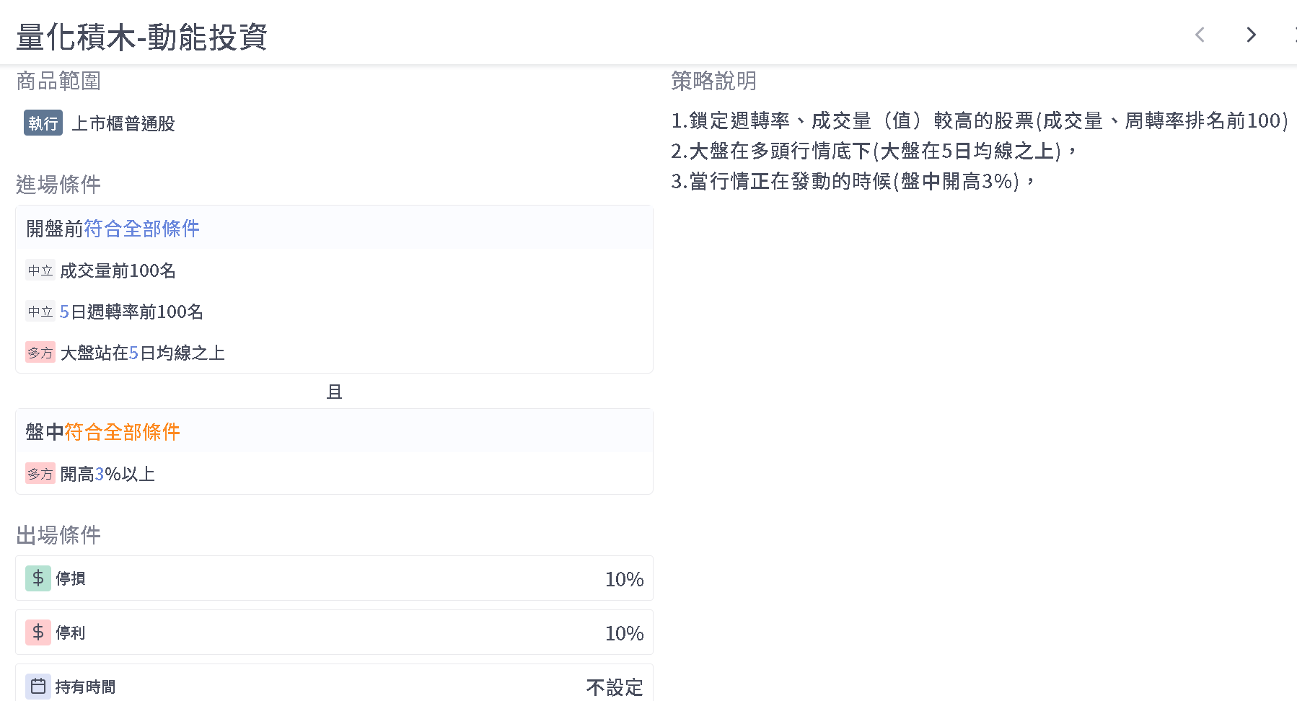Image resolution: width=1297 pixels, height=701 pixels.
Task: Click the 中立 tag beside 成交量前100名
Action: 40,270
